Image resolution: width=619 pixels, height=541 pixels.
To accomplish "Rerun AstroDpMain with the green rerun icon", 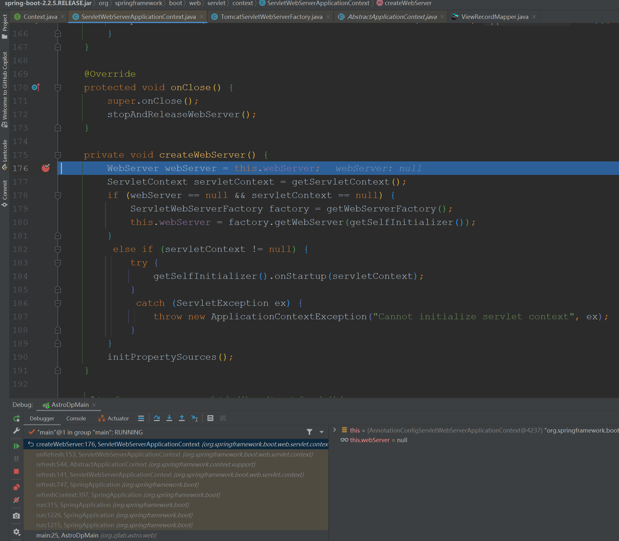I will [16, 418].
